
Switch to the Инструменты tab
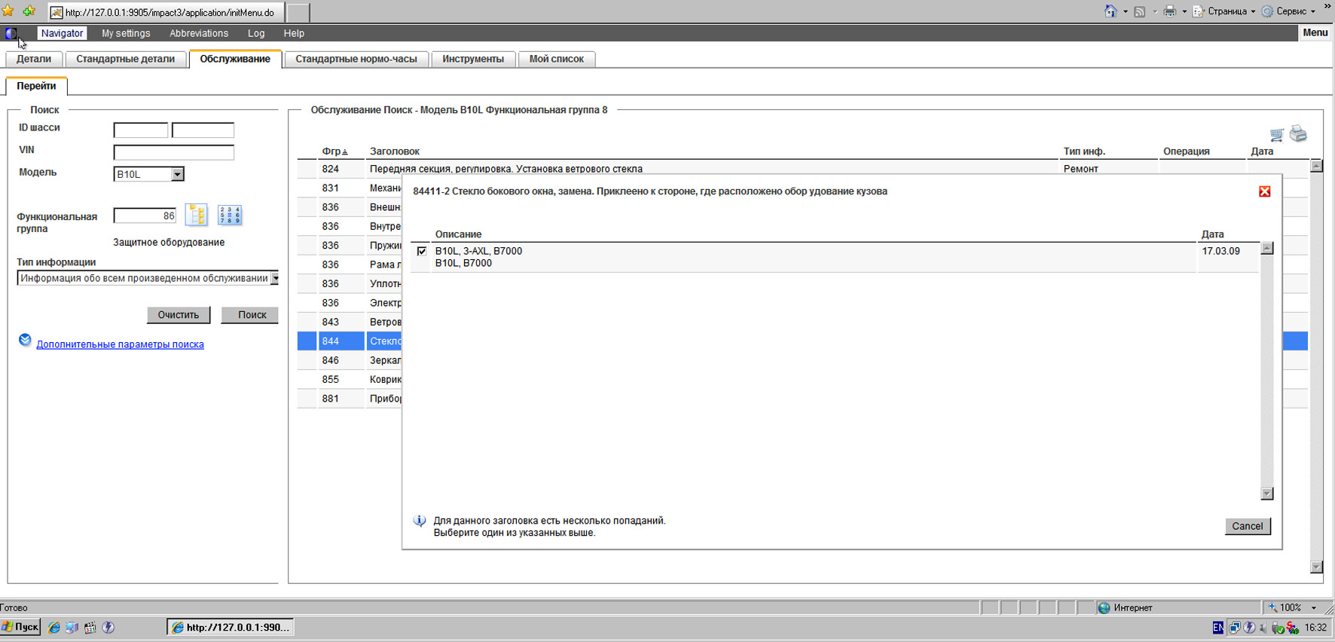(x=472, y=59)
